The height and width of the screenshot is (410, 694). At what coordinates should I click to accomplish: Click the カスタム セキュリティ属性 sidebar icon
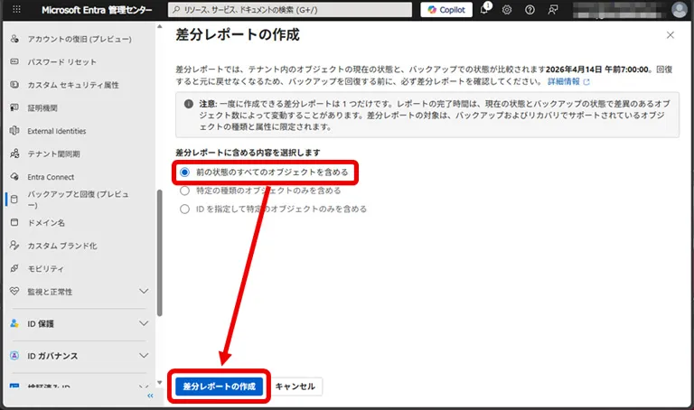14,85
